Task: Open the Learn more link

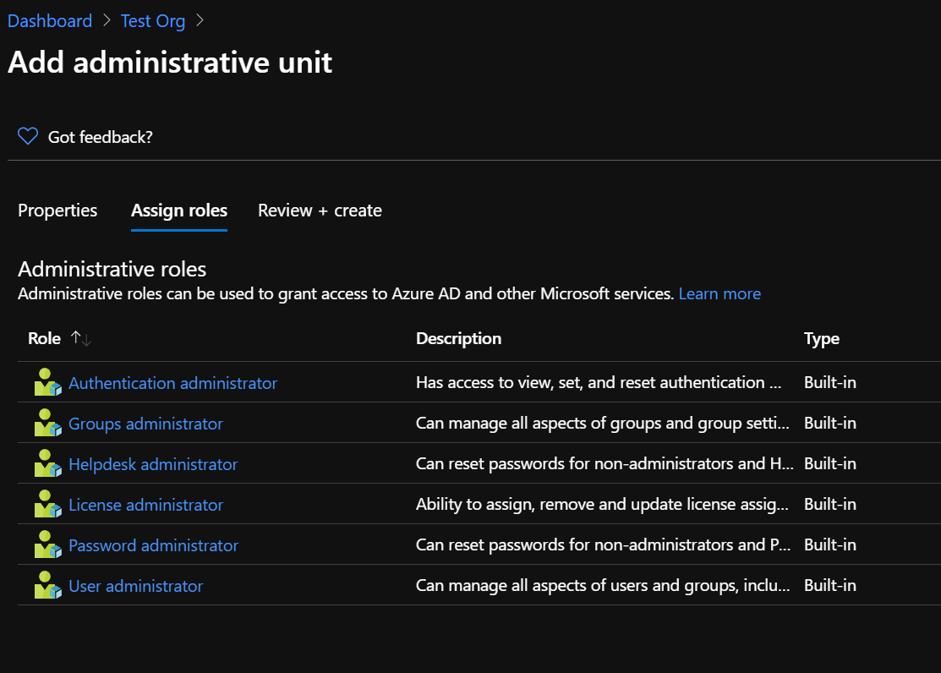Action: [x=719, y=293]
